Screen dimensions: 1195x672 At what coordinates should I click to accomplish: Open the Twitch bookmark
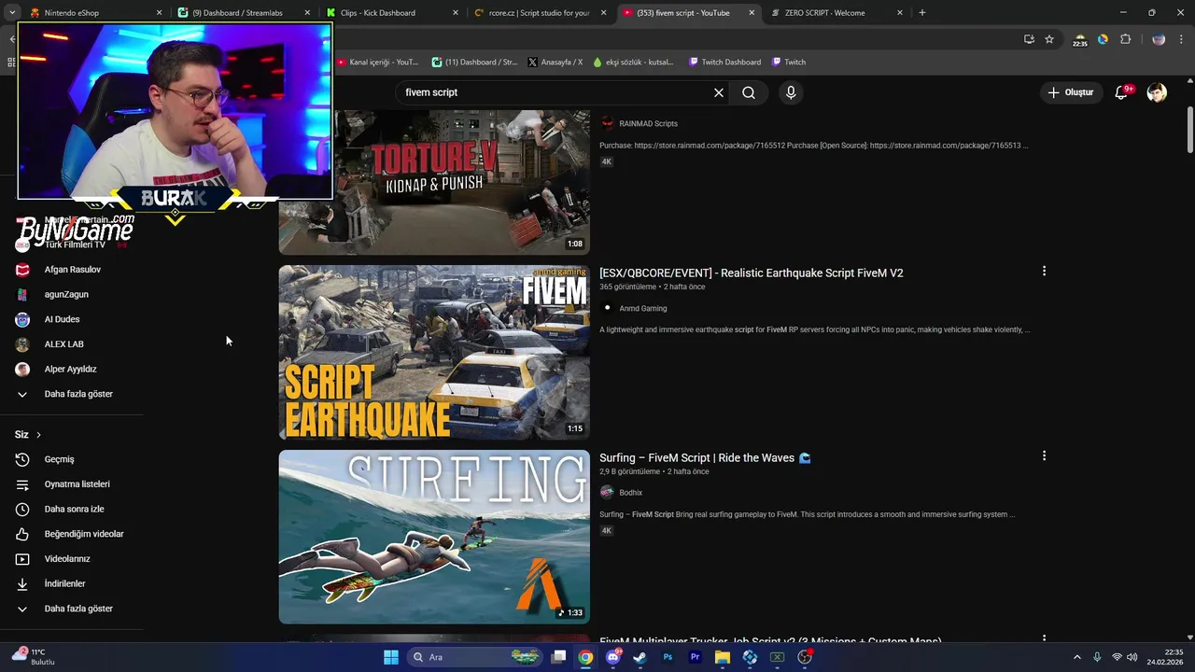coord(789,63)
